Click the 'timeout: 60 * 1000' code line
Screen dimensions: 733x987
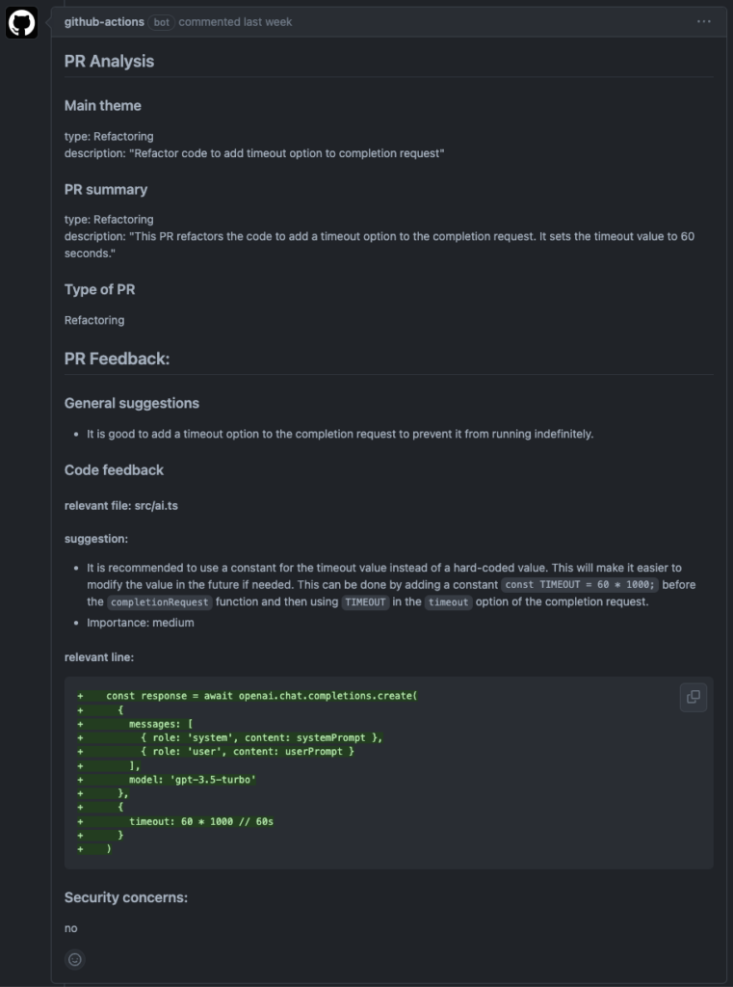click(x=202, y=821)
